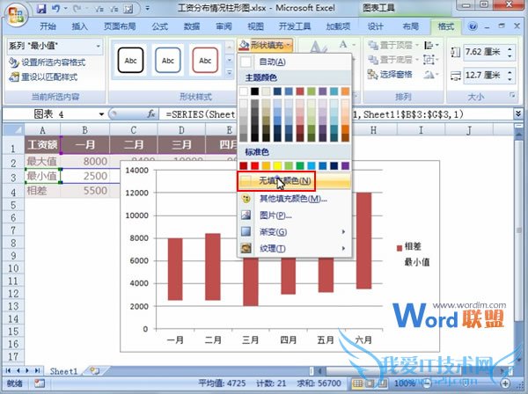Choose Picture (图片) fill entry
Screen dimensions: 528x394
[x=294, y=215]
